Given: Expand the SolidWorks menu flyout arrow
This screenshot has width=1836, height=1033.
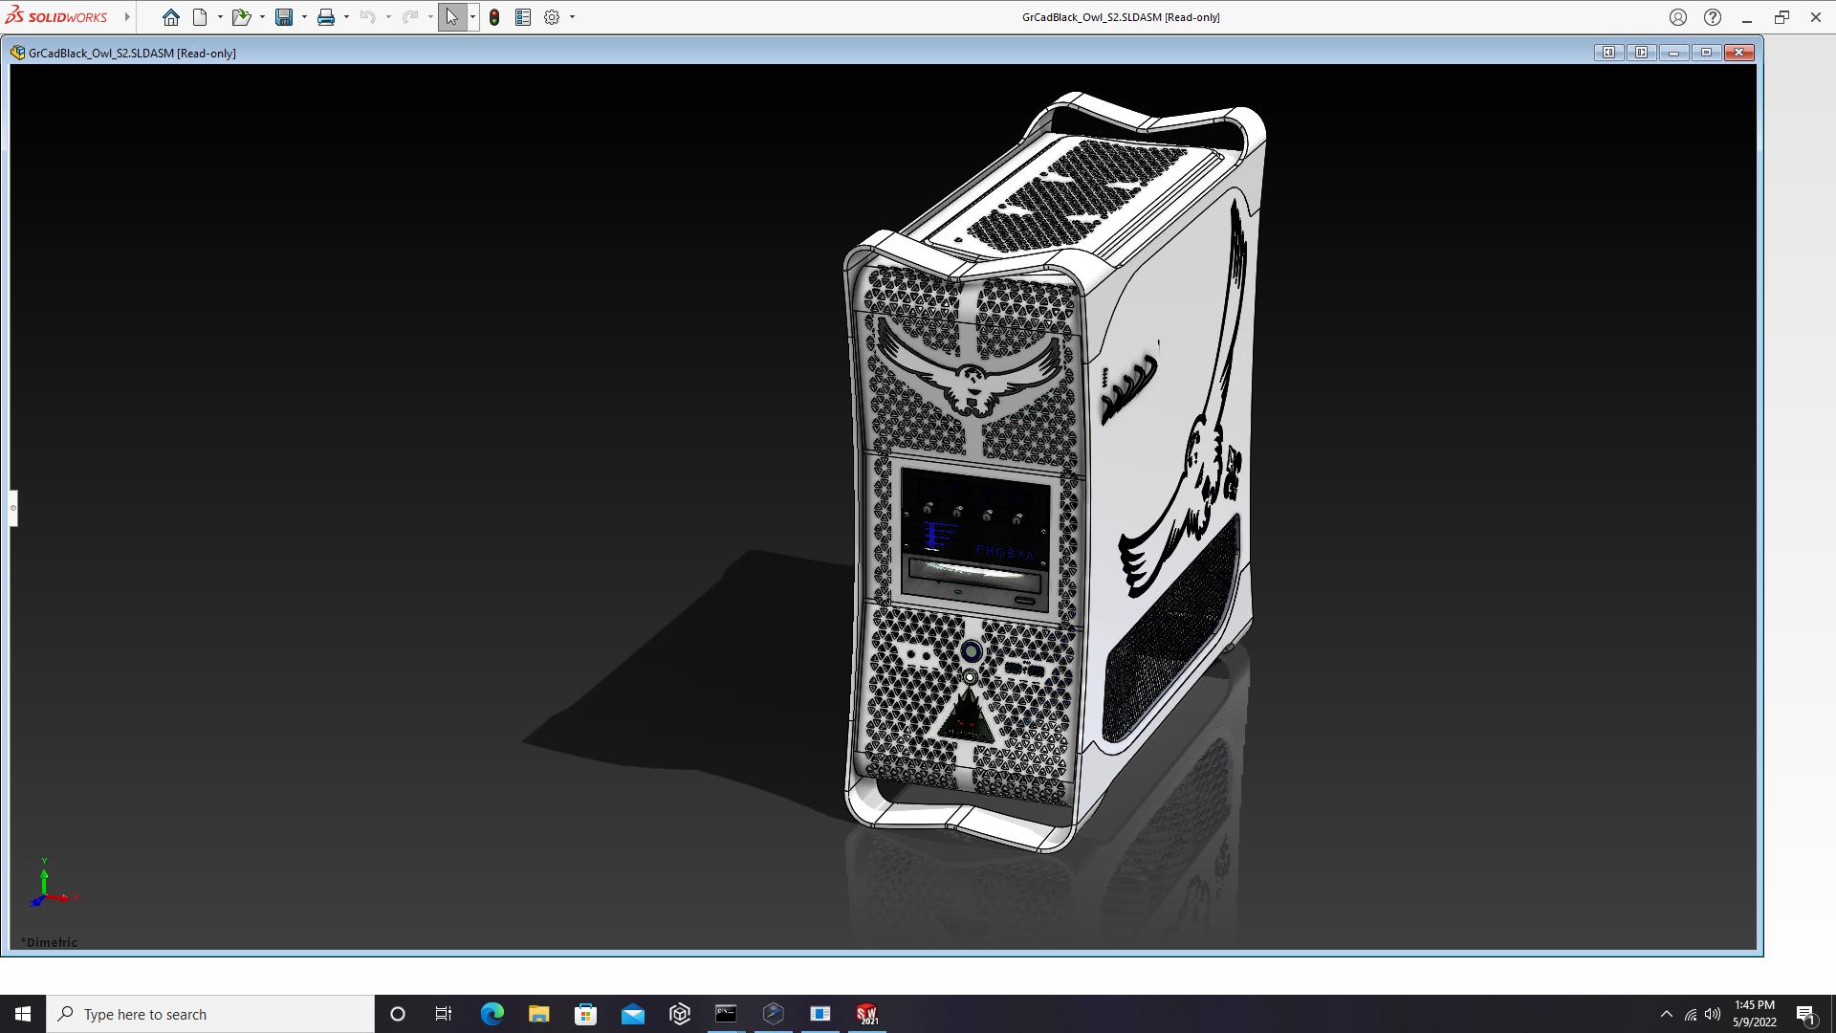Looking at the screenshot, I should coord(127,17).
